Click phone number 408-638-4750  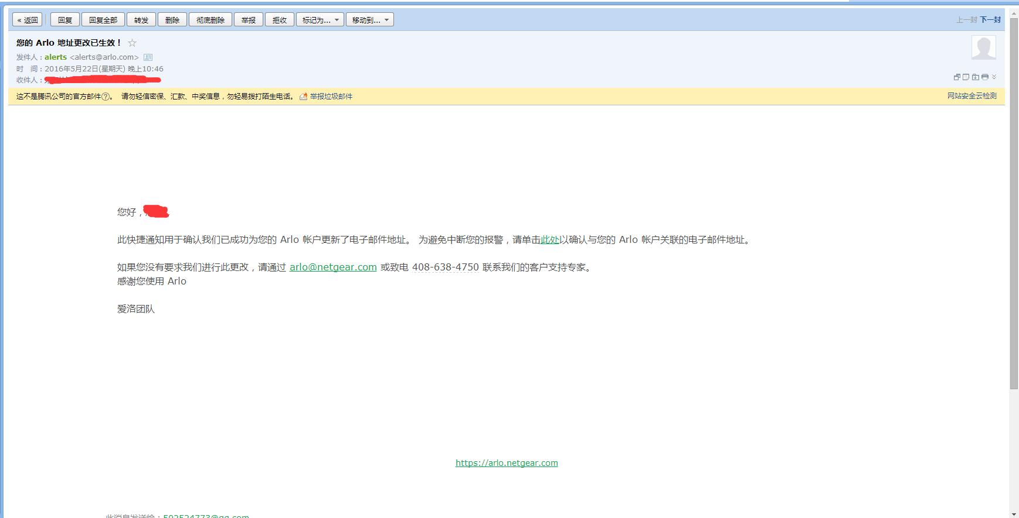tap(446, 267)
